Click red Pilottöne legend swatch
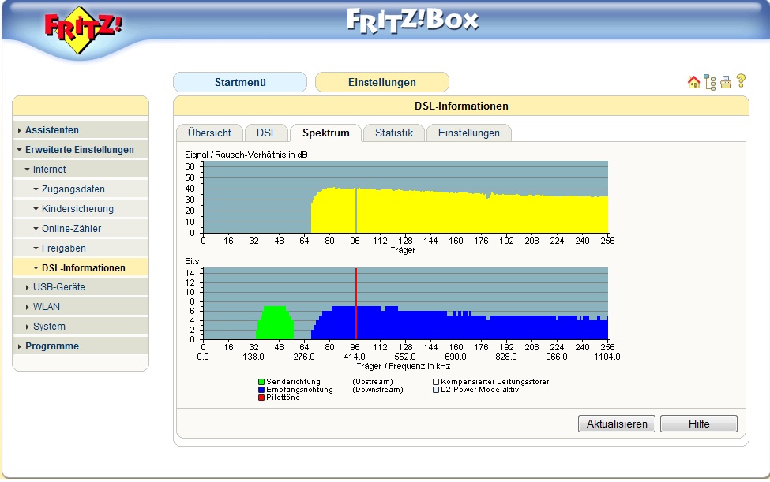 tap(261, 398)
